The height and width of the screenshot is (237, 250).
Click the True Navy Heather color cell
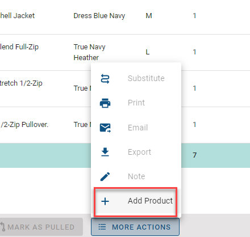pyautogui.click(x=89, y=52)
